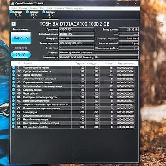Select the Пропускная способность attribute row
This screenshot has width=166, height=166.
[73, 71]
